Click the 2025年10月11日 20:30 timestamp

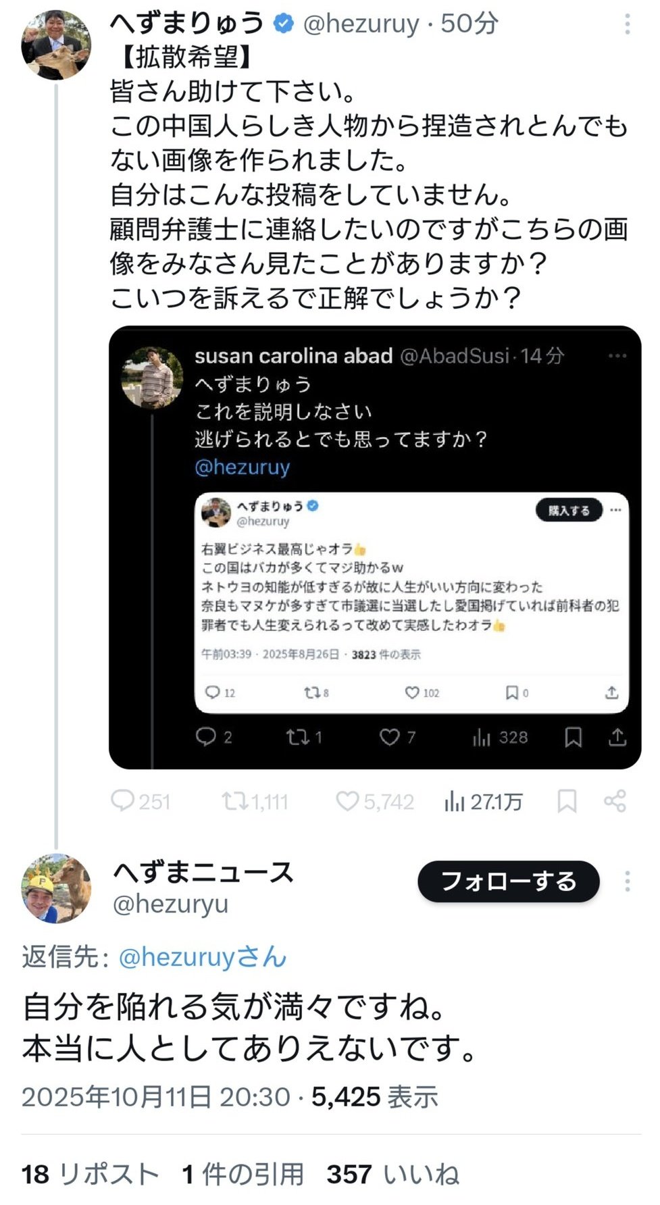pos(155,1097)
